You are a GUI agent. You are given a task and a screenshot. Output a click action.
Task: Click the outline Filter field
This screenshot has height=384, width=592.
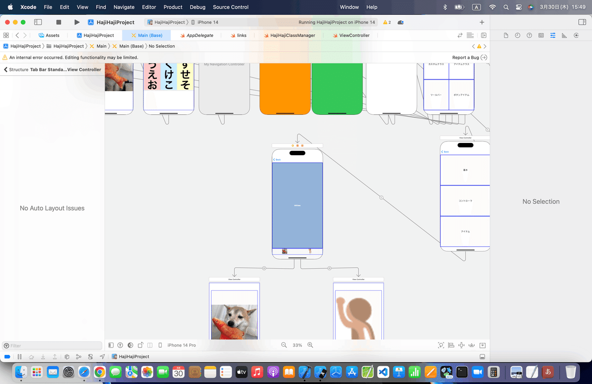pyautogui.click(x=52, y=346)
